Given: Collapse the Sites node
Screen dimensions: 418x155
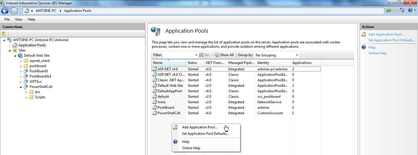Looking at the screenshot, I should coord(10,50).
